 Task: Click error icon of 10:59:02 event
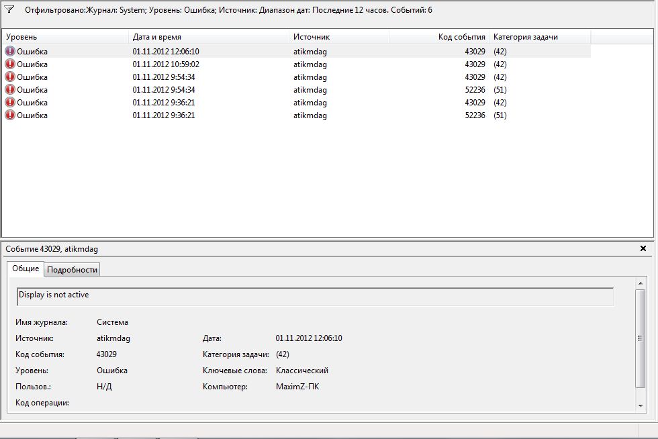coord(9,64)
